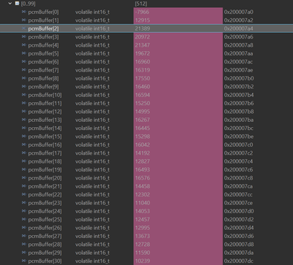This screenshot has width=293, height=265.
Task: Select the pcmBuffer[10] variable name
Action: 45,95
